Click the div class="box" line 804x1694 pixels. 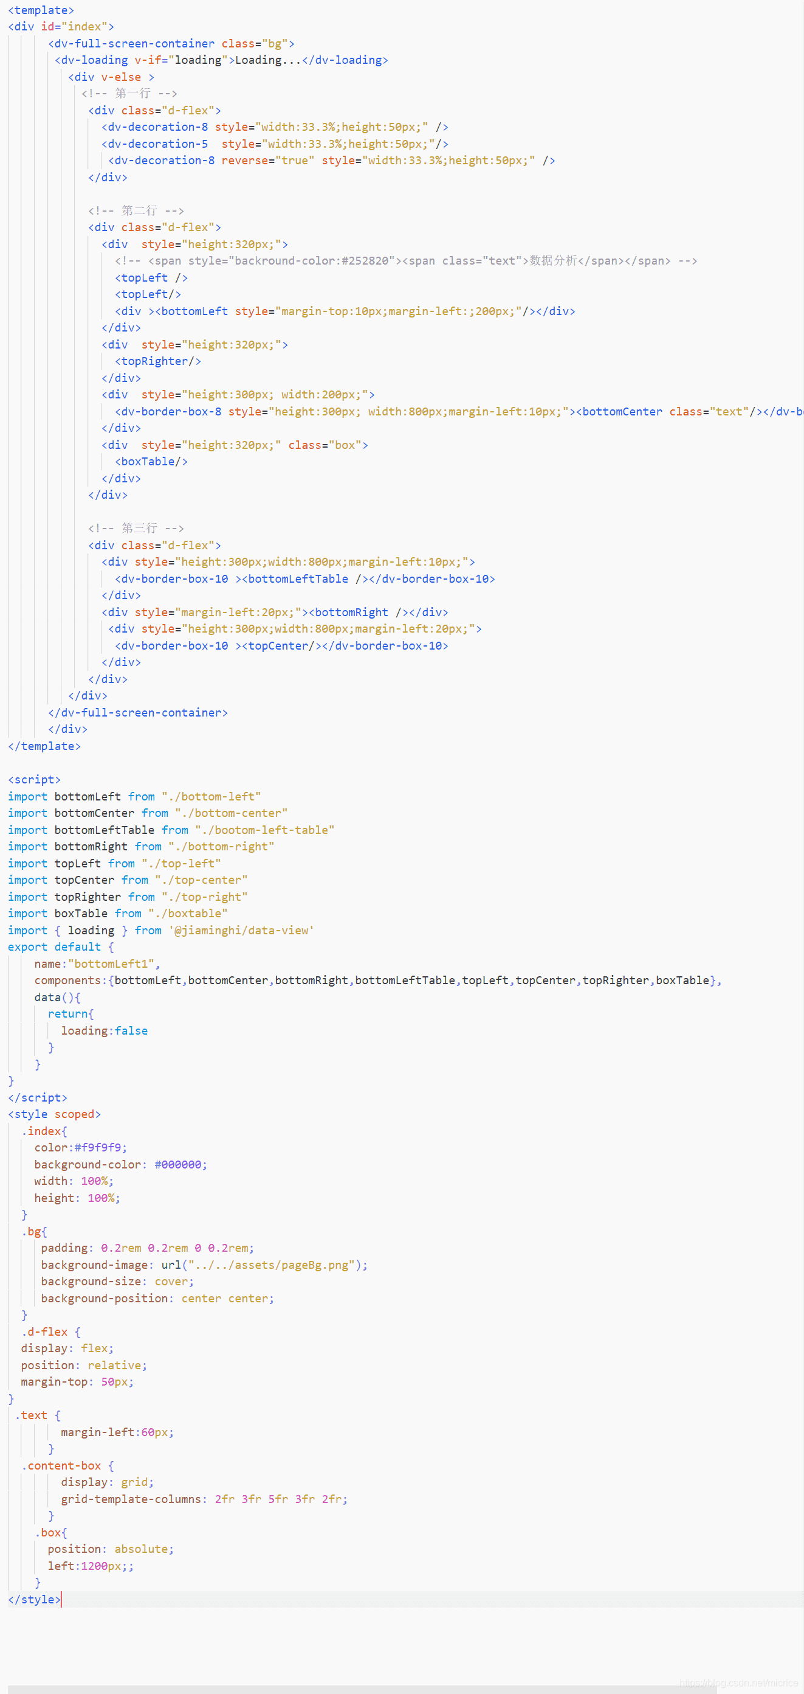pyautogui.click(x=235, y=445)
